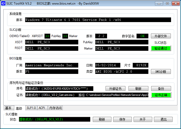Close the SLIC ToolKit window
This screenshot has height=129, width=181.
pos(176,4)
